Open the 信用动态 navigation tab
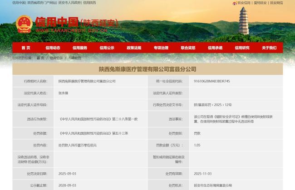This screenshot has width=295, height=190. [53, 48]
